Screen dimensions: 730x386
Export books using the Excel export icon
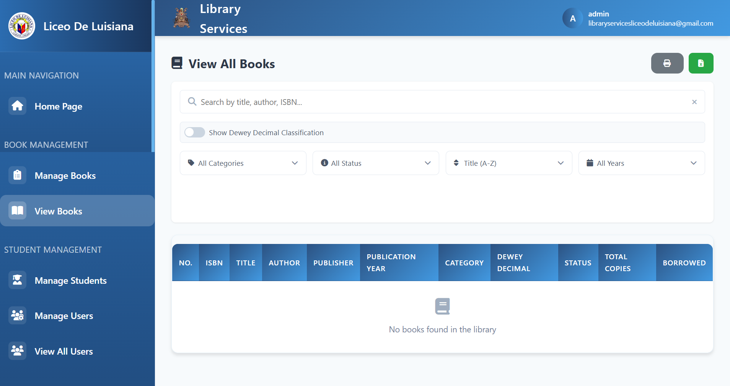tap(701, 63)
